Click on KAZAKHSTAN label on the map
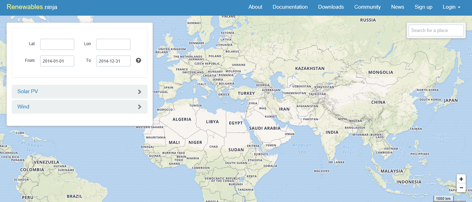 [310, 68]
